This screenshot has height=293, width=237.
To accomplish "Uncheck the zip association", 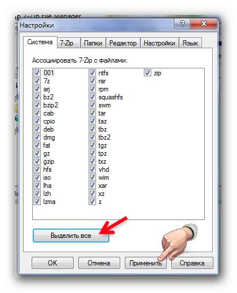I will [147, 73].
